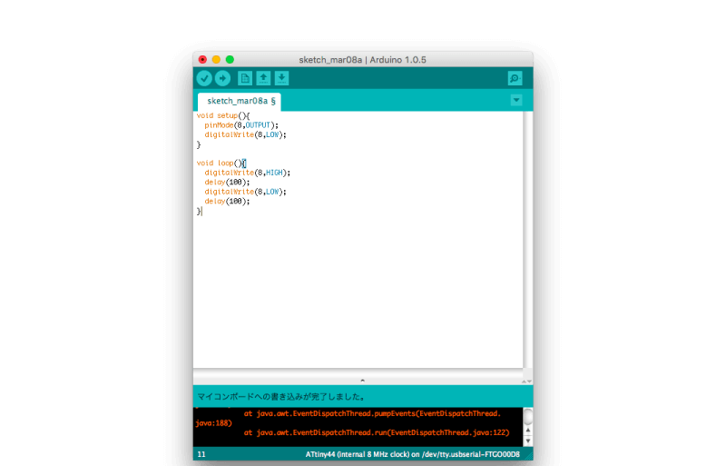Viewport: 726px width, 466px height.
Task: Click the console divider collapse arrow
Action: coord(362,381)
